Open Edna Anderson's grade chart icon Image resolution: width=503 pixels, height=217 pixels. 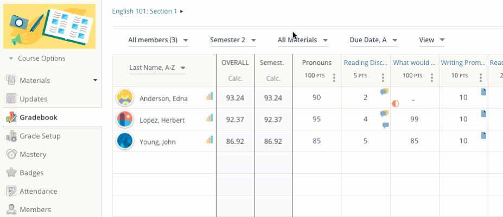209,96
